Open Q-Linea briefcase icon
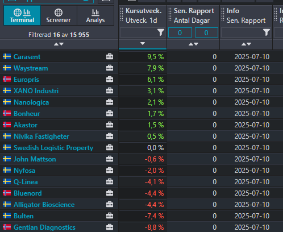The width and height of the screenshot is (283, 232). [x=110, y=181]
